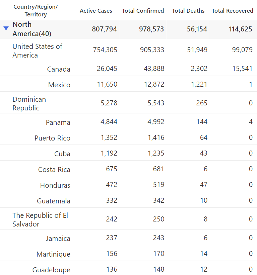Click Puerto Rico active cases 1,352

click(x=109, y=137)
